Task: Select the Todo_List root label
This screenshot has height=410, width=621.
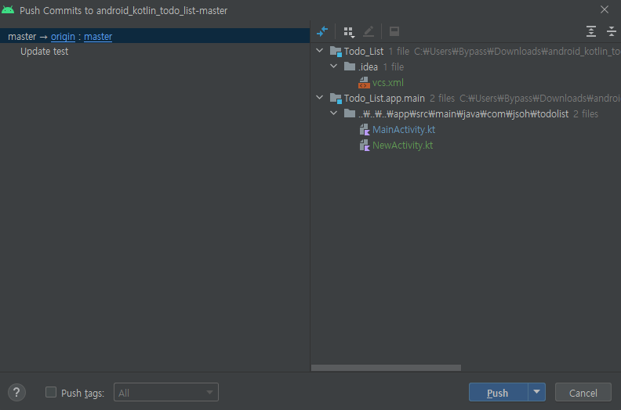Action: click(x=364, y=52)
